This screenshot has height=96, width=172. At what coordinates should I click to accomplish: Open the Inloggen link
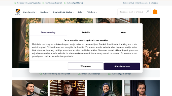coord(154,3)
